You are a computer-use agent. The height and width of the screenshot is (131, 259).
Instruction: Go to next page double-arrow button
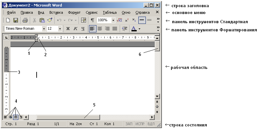point(157,112)
